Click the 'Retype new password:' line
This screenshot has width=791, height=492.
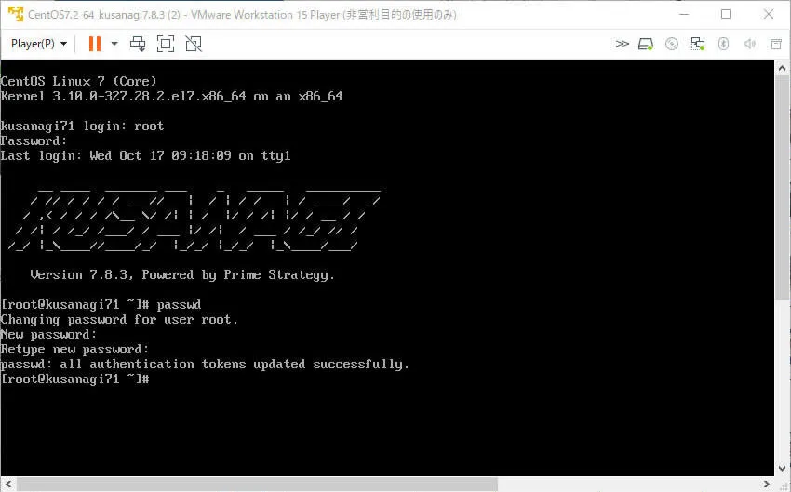[74, 350]
